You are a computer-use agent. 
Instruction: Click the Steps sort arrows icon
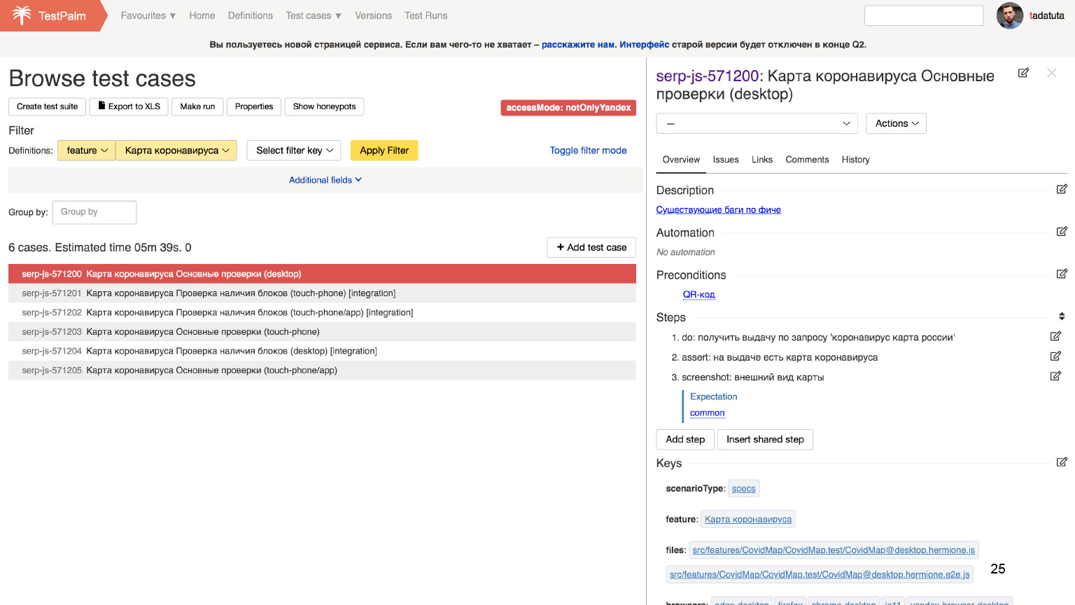coord(1062,317)
